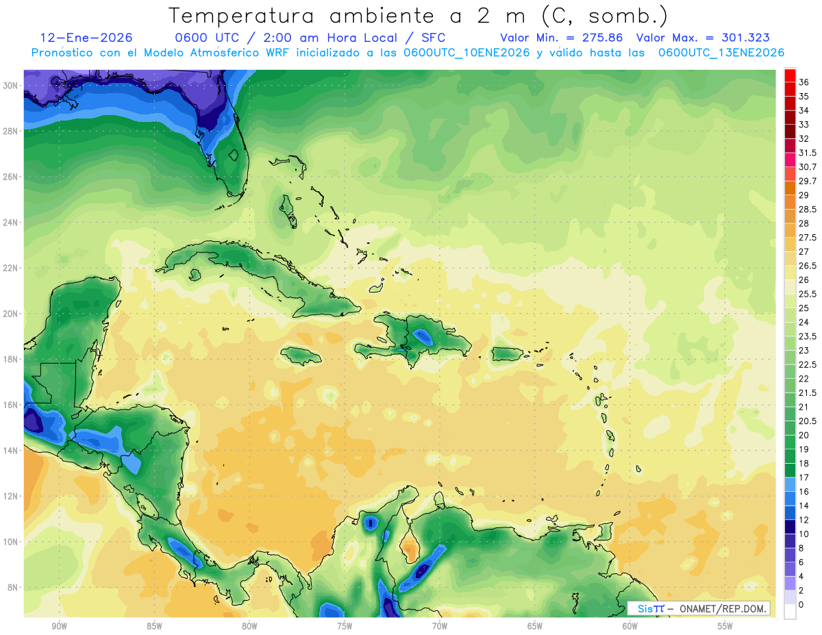The image size is (822, 635).
Task: Click the valid-until time '0600UTC_13ENE2026'
Action: [x=721, y=53]
